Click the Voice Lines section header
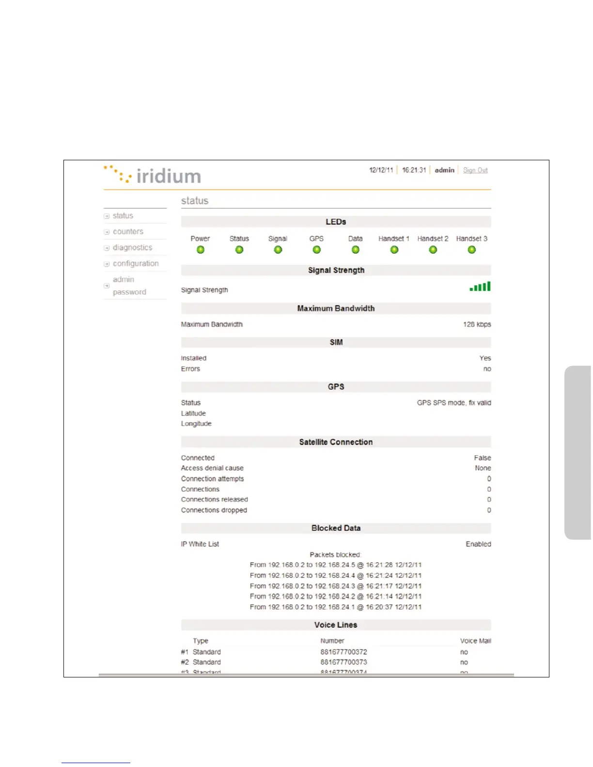 pyautogui.click(x=336, y=625)
